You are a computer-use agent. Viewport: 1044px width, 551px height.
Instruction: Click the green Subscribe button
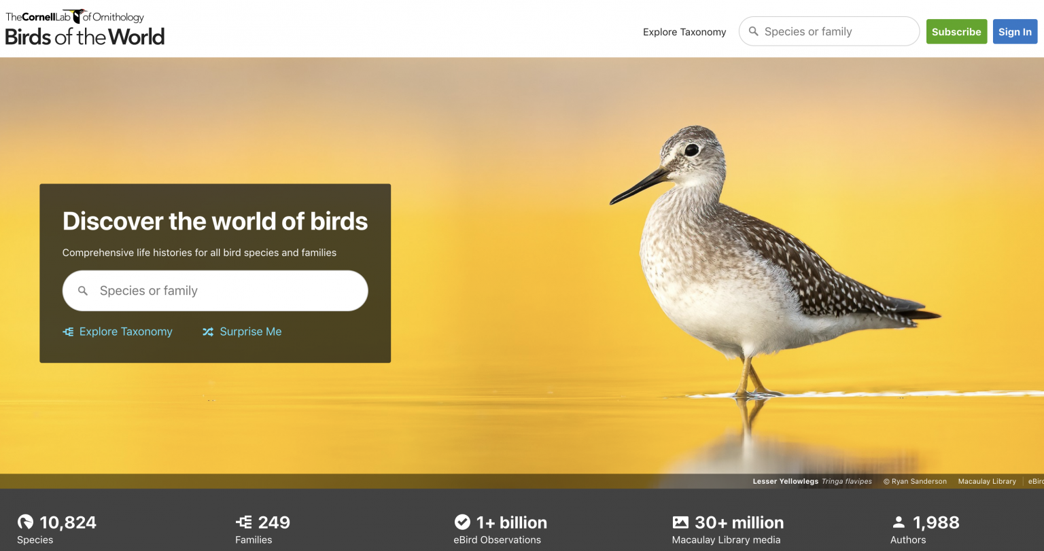pyautogui.click(x=956, y=31)
